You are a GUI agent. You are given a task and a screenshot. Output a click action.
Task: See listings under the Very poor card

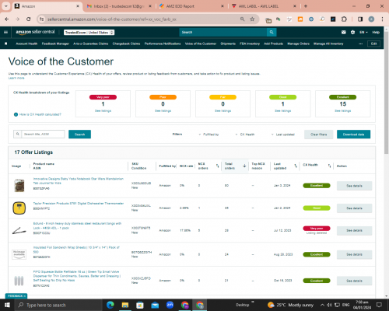coord(103,110)
